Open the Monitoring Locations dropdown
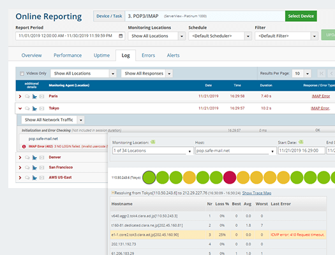 (156, 36)
